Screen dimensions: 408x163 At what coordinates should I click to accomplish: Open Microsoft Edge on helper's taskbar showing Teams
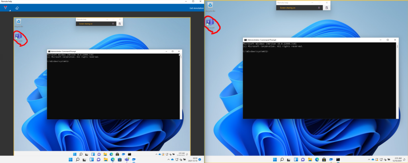[x=113, y=160]
